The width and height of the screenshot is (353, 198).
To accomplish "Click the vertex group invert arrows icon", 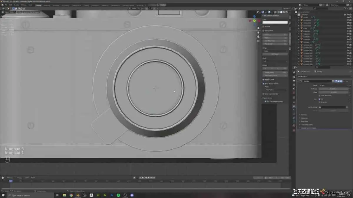I will tap(347, 107).
